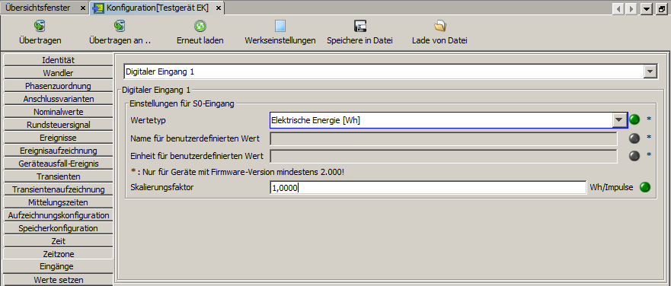The width and height of the screenshot is (671, 286).
Task: Click the Skalierungsfaktor input field
Action: pyautogui.click(x=428, y=187)
